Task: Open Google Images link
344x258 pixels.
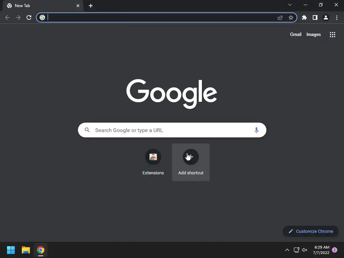Action: coord(313,35)
